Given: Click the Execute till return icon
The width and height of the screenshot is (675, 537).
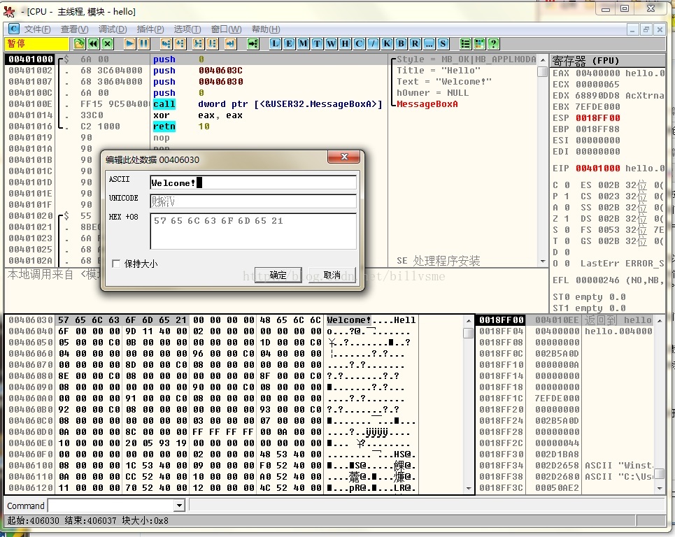Looking at the screenshot, I should [231, 43].
